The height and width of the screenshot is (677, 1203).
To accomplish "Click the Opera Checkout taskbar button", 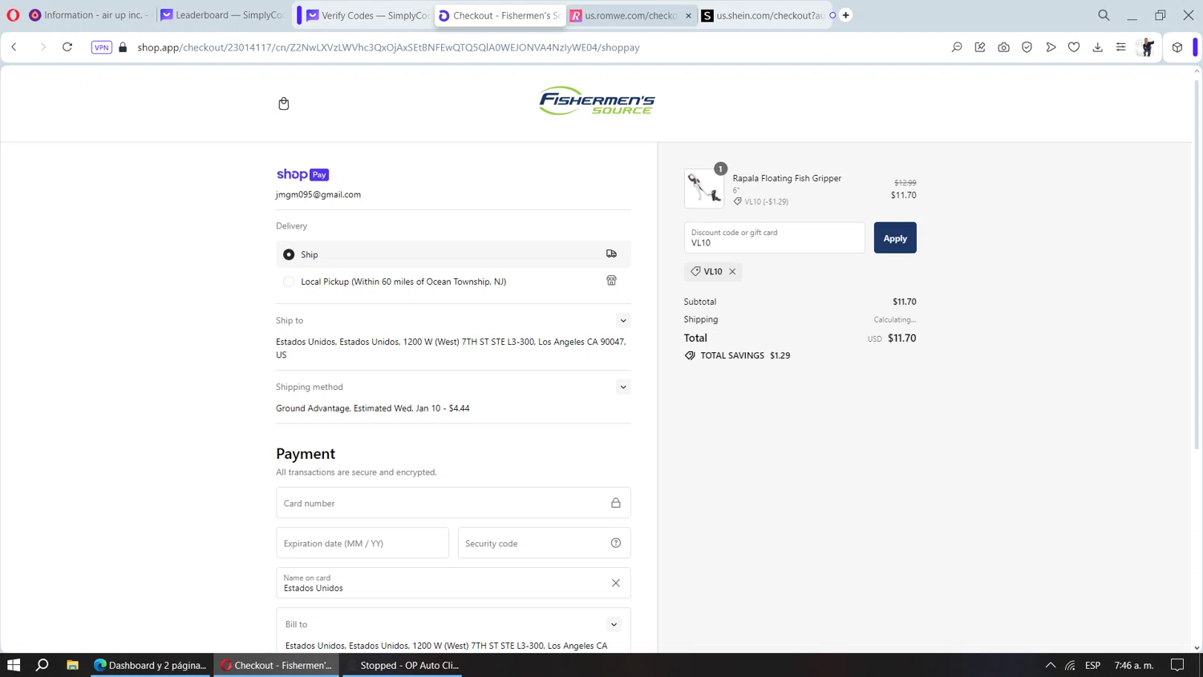I will (277, 665).
